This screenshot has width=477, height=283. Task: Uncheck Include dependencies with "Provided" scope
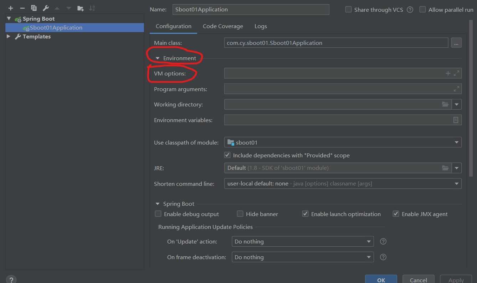point(227,155)
